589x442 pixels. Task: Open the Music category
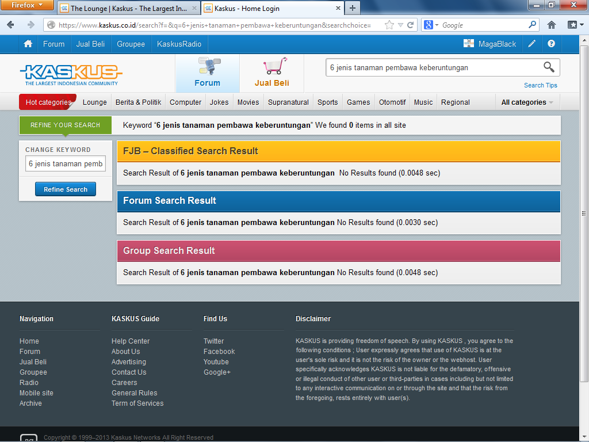423,102
